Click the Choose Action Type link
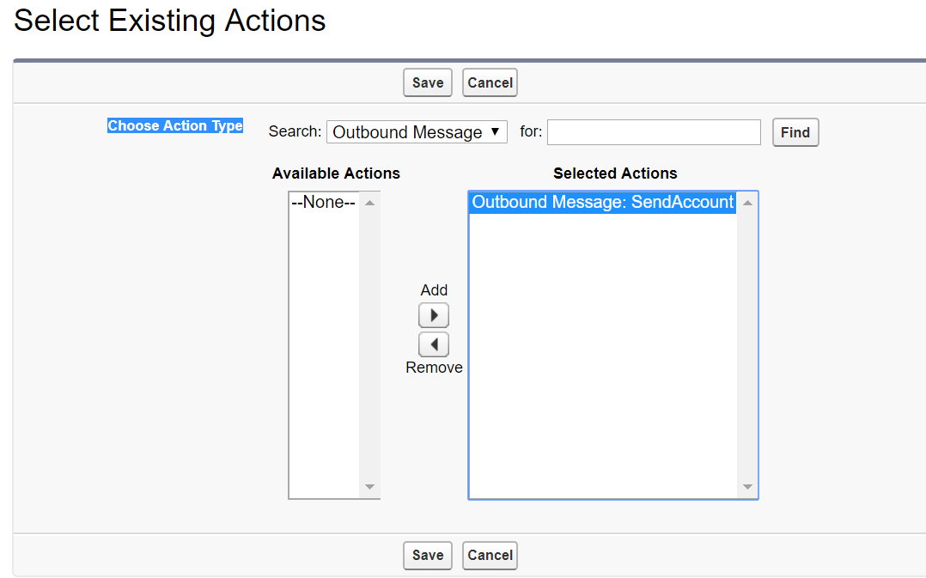926x578 pixels. click(x=174, y=125)
